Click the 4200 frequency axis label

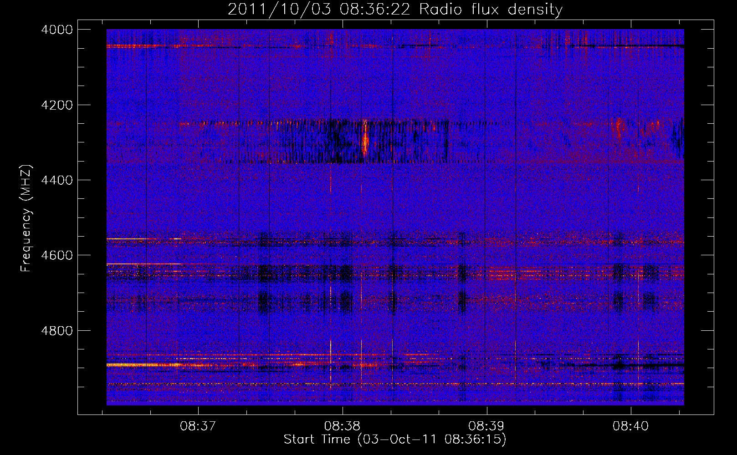57,105
